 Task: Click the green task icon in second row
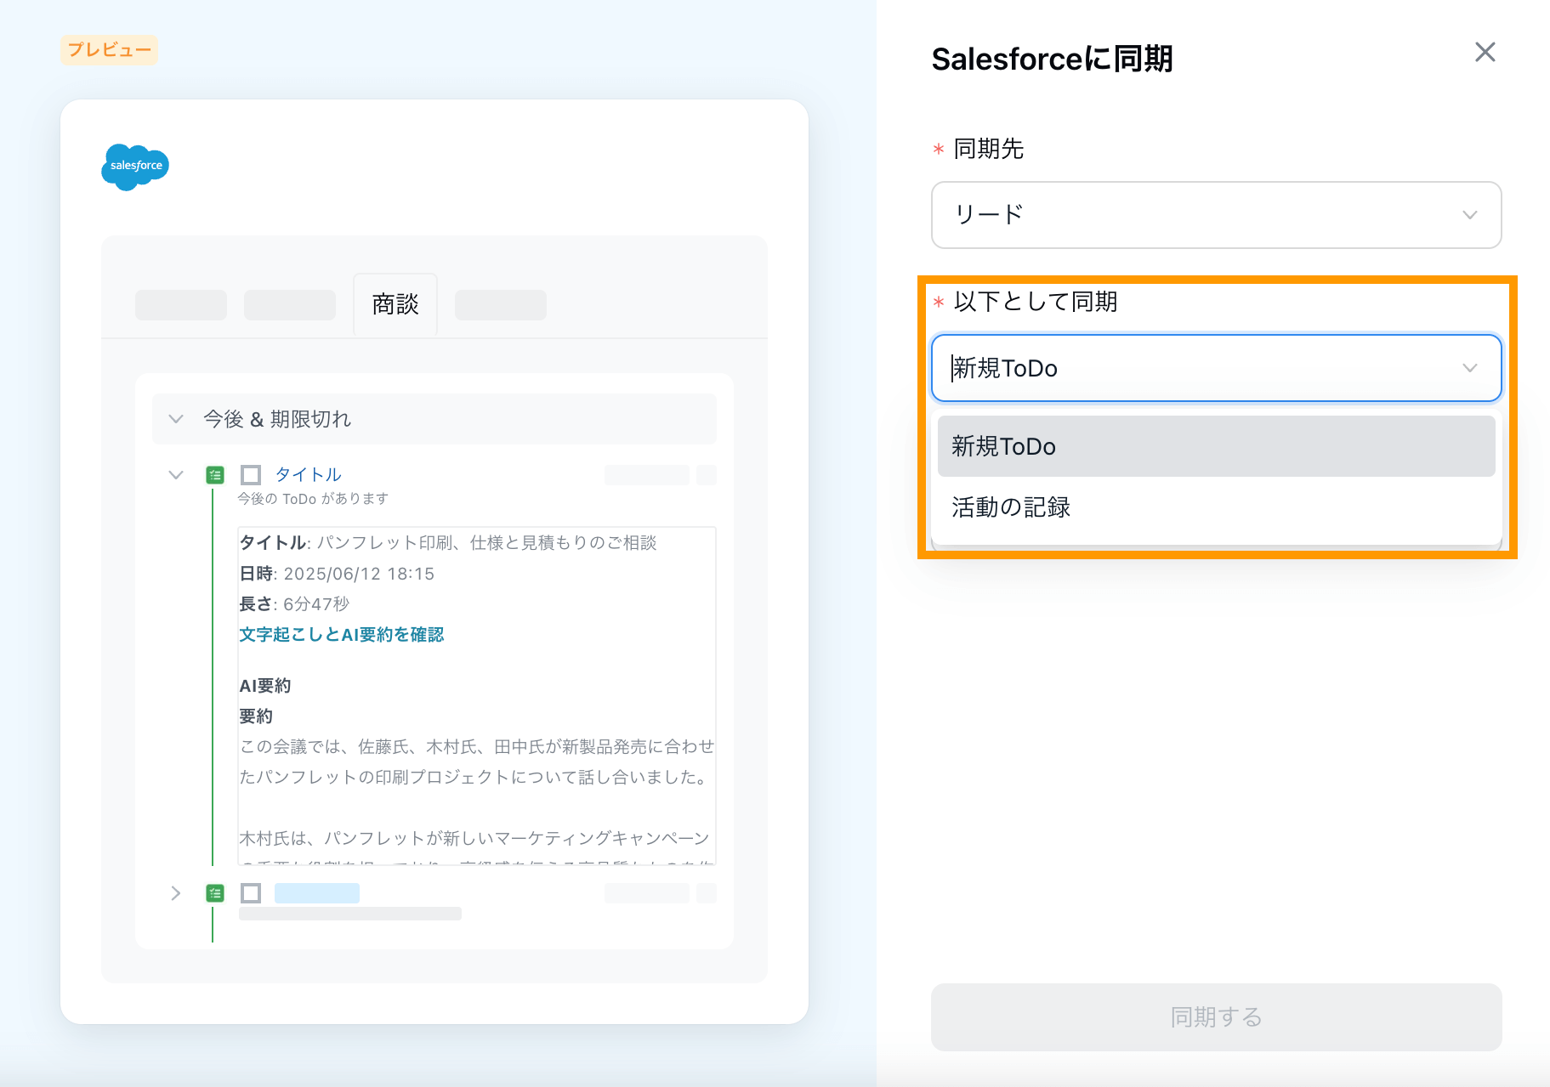(x=215, y=893)
